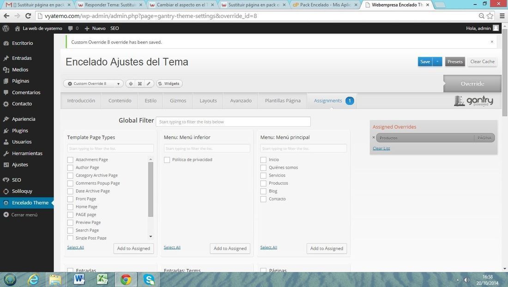This screenshot has width=508, height=287.
Task: Click the Presets button
Action: click(455, 61)
